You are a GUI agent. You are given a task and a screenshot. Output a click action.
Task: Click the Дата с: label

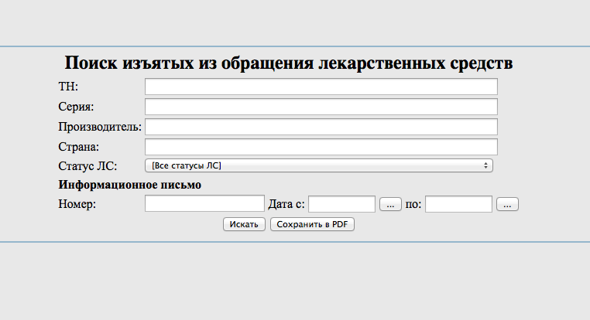coord(286,205)
